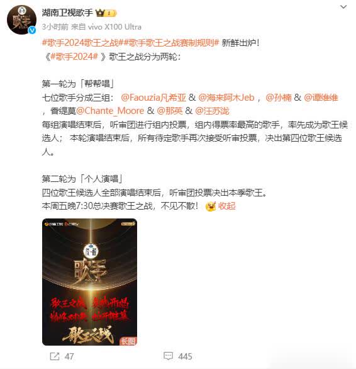
Task: Open the 湖南卫视歌手 profile avatar
Action: click(21, 20)
